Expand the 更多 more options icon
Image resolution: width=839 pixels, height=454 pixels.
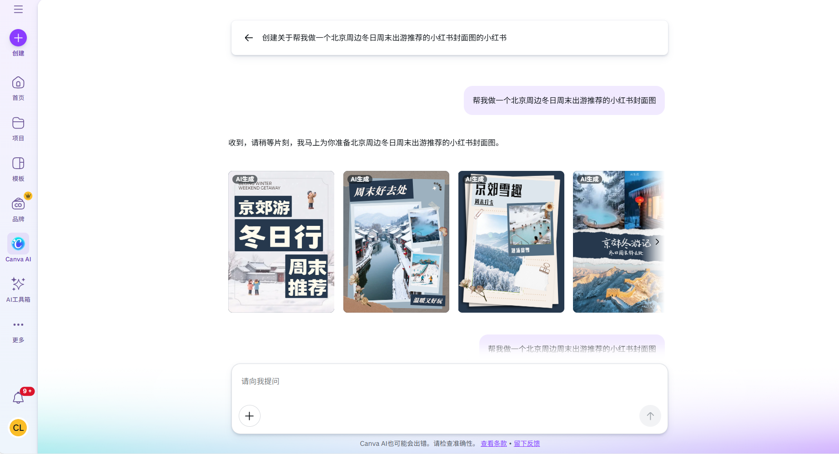pos(18,324)
